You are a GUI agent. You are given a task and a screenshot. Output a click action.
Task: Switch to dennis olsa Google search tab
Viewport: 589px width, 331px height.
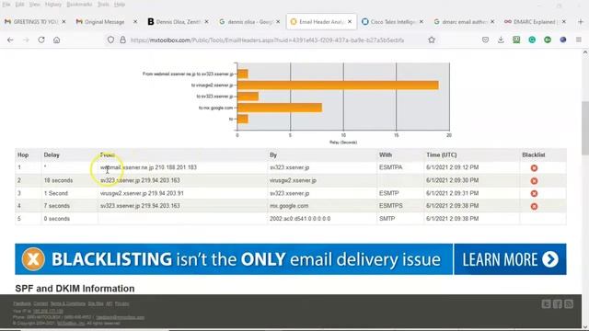click(249, 22)
